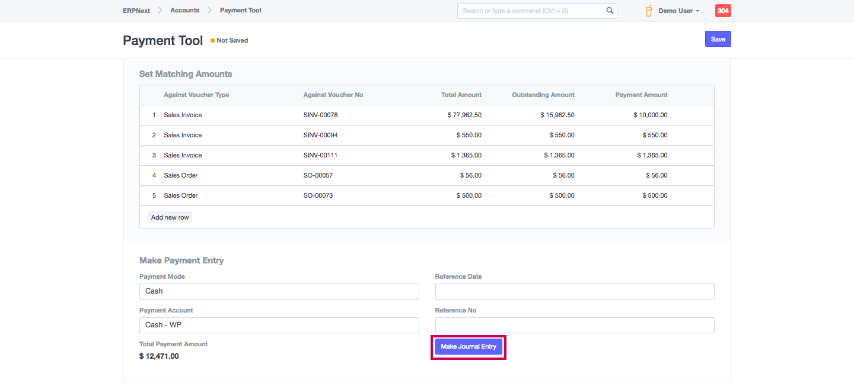This screenshot has width=854, height=383.
Task: Click the Reference No input
Action: tap(574, 325)
